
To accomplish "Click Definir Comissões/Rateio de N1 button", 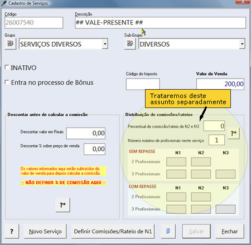I will coord(113,231).
